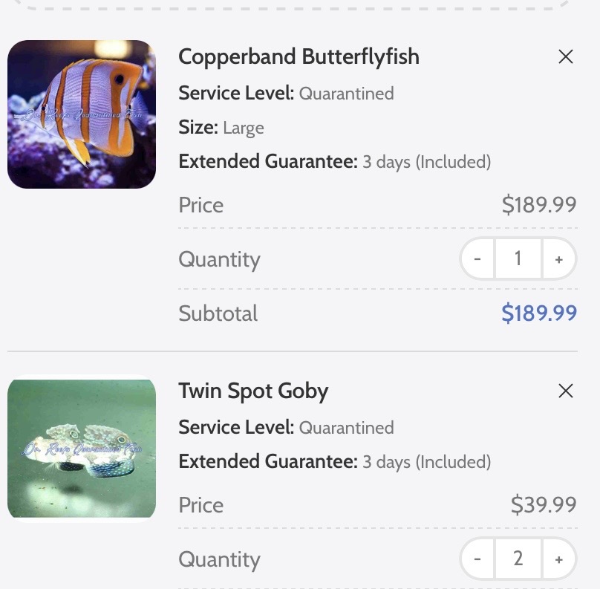Click the $39.99 price of Twin Spot Goby
The height and width of the screenshot is (589, 600).
point(544,504)
